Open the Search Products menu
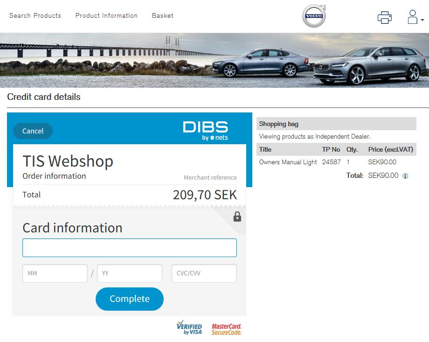 coord(35,15)
